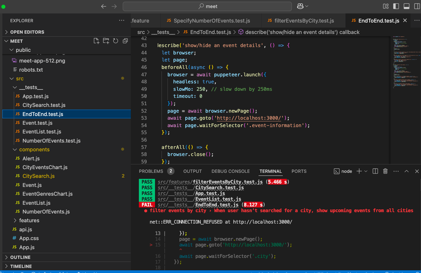The height and width of the screenshot is (273, 421).
Task: Refresh the MEET explorer
Action: pyautogui.click(x=116, y=41)
